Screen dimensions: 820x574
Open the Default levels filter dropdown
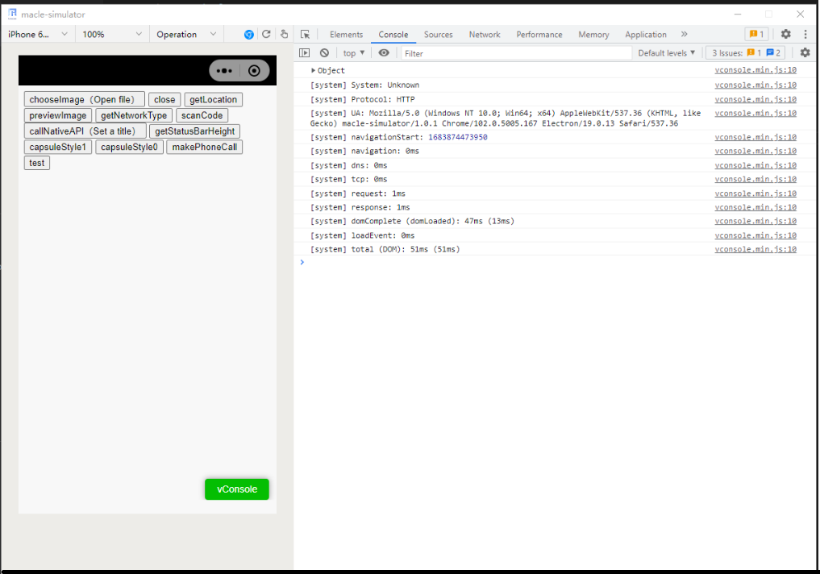pyautogui.click(x=666, y=52)
